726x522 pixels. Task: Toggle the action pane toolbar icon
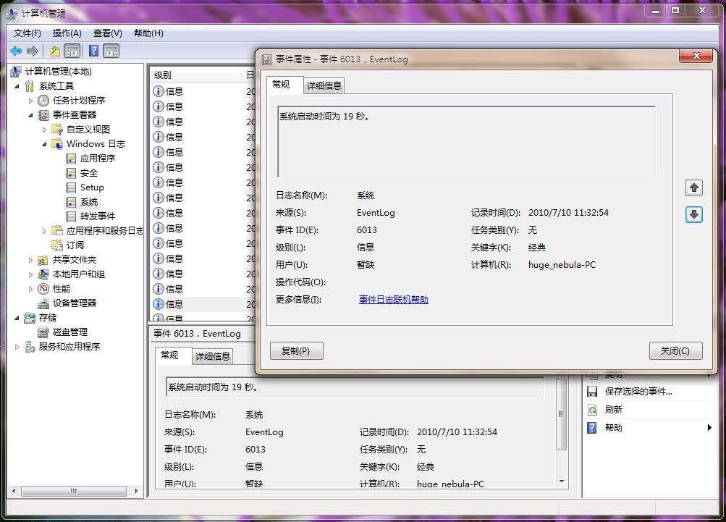(x=111, y=51)
